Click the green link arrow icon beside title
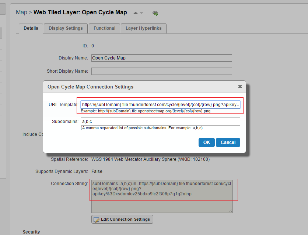Image resolution: width=308 pixels, height=235 pixels. [x=155, y=13]
